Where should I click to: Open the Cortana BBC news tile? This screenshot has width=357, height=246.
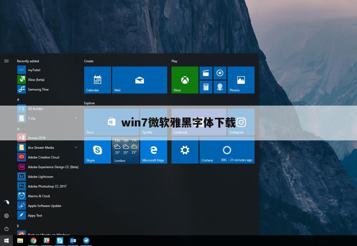[x=227, y=150]
